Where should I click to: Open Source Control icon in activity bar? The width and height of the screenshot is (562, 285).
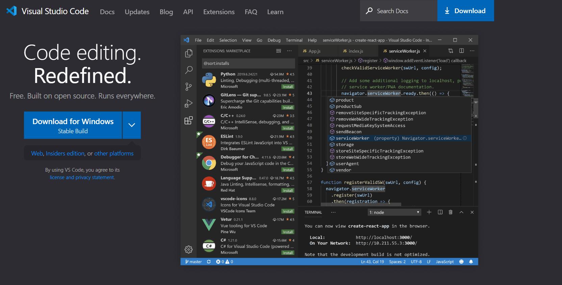point(189,87)
